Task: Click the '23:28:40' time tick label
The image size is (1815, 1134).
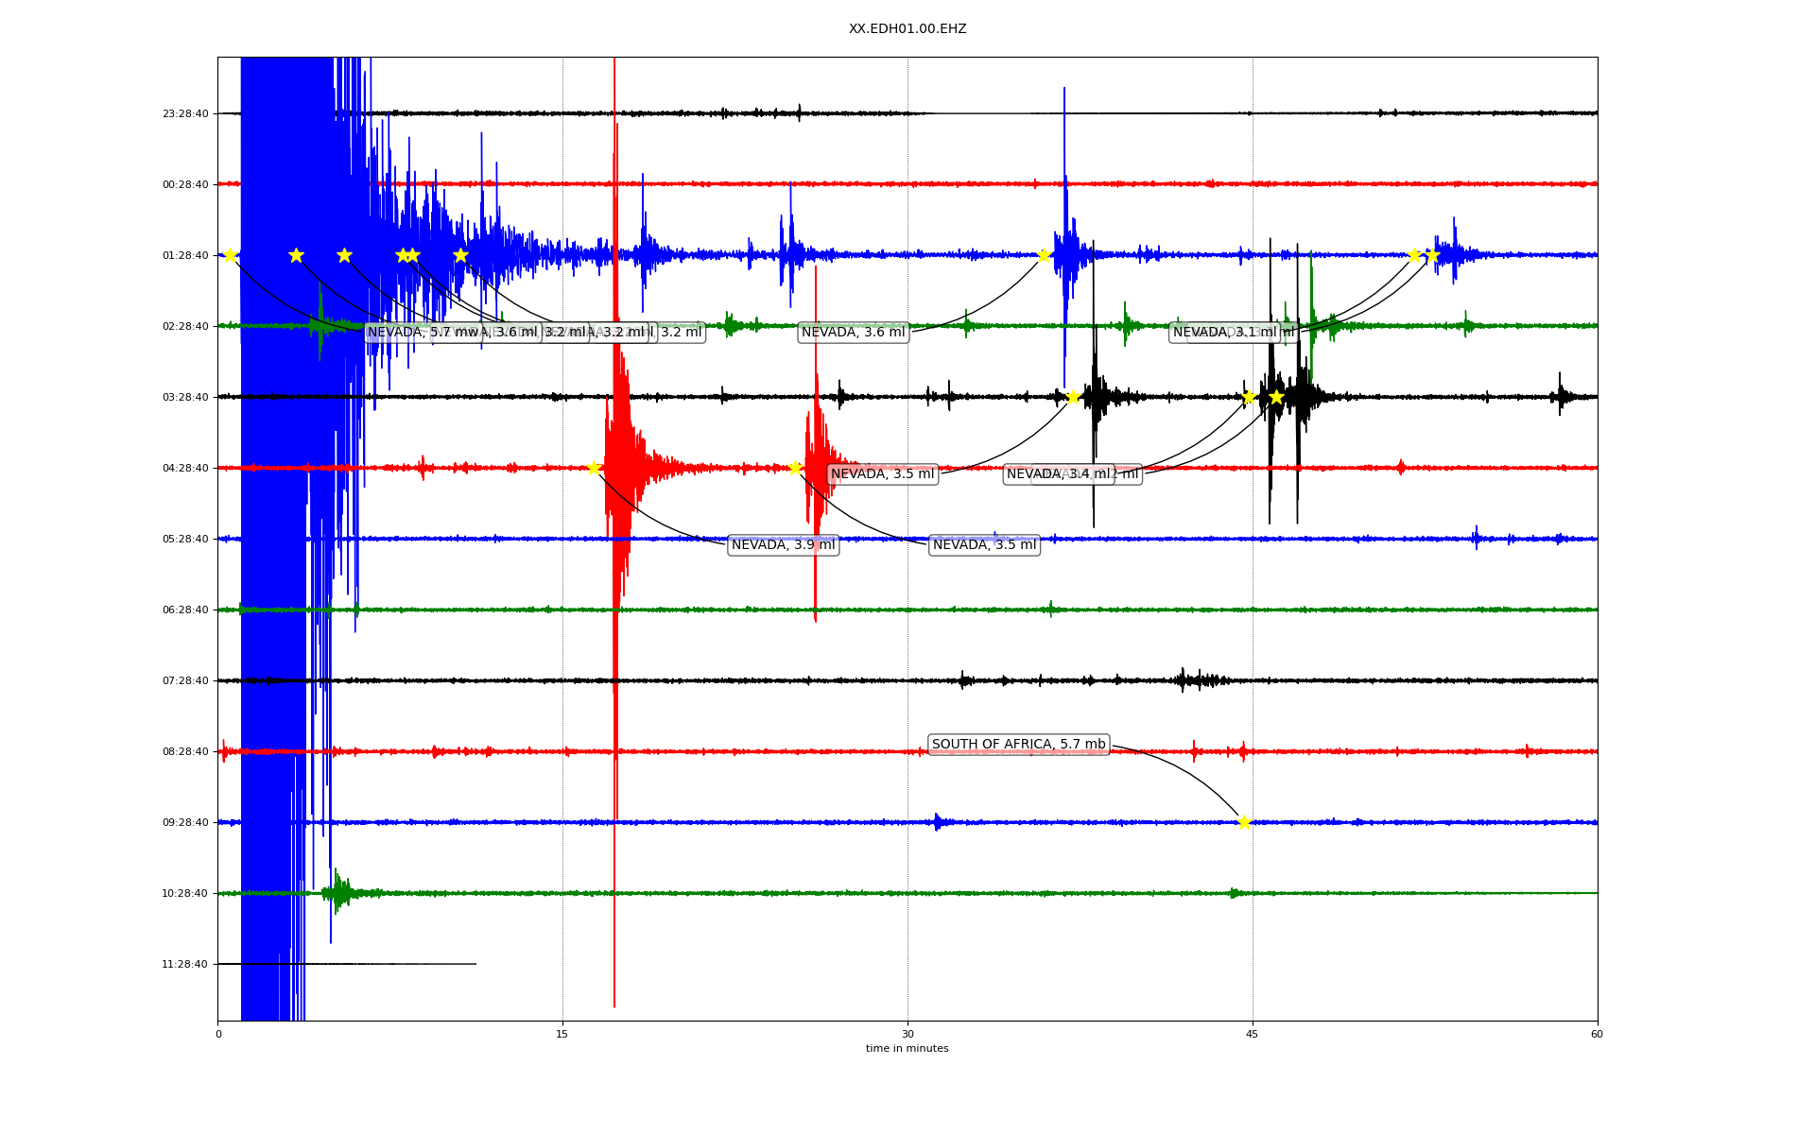Action: point(185,113)
